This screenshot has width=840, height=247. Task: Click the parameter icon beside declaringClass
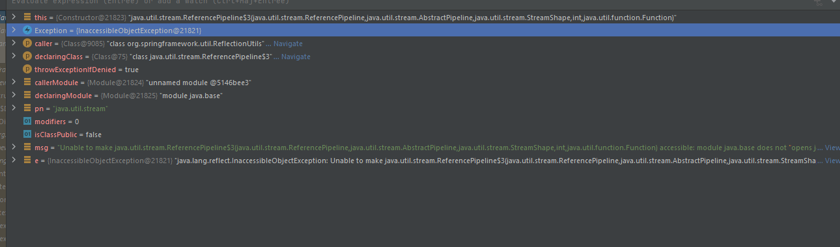pyautogui.click(x=27, y=57)
